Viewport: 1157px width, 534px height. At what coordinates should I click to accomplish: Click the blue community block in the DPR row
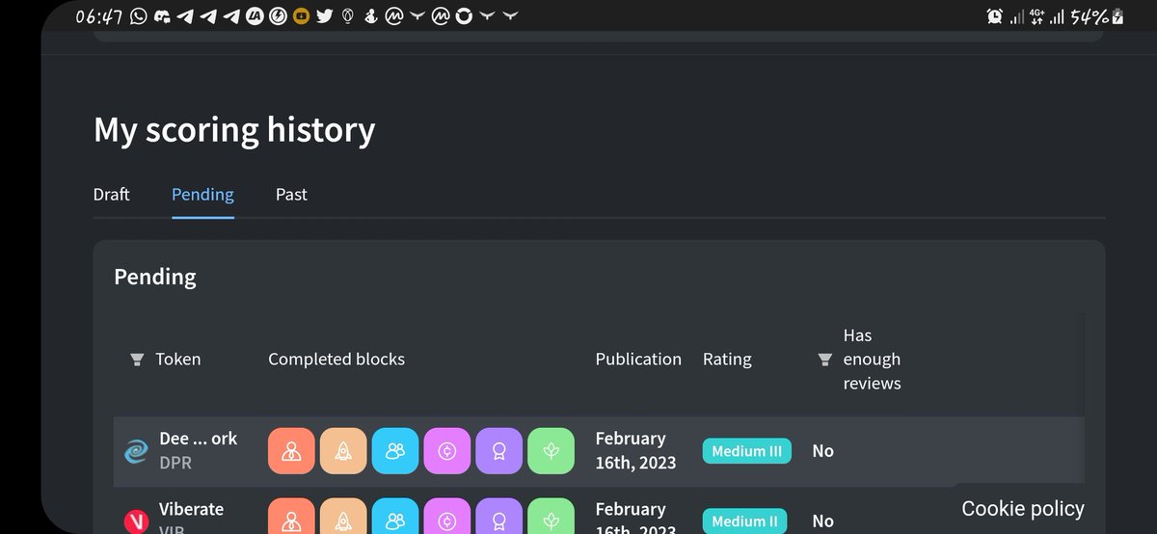395,451
